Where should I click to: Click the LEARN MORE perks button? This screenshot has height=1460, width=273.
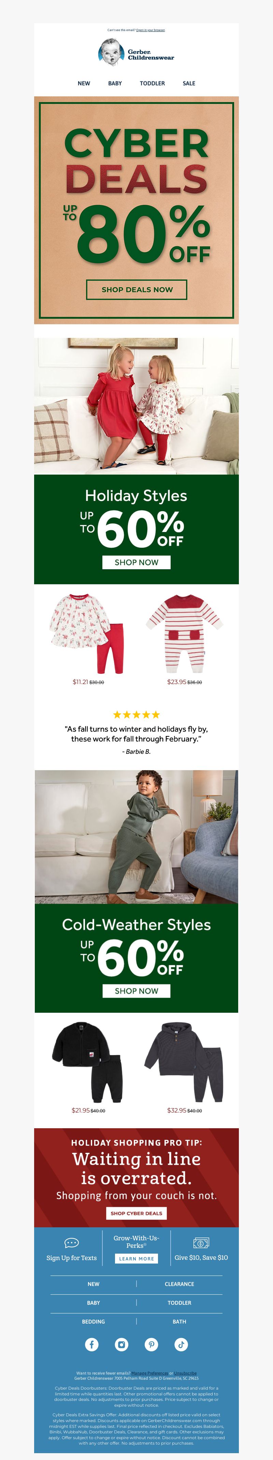(136, 1259)
